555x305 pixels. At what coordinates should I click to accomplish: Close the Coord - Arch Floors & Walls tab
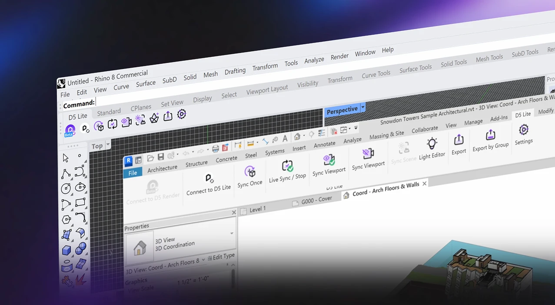(x=425, y=184)
